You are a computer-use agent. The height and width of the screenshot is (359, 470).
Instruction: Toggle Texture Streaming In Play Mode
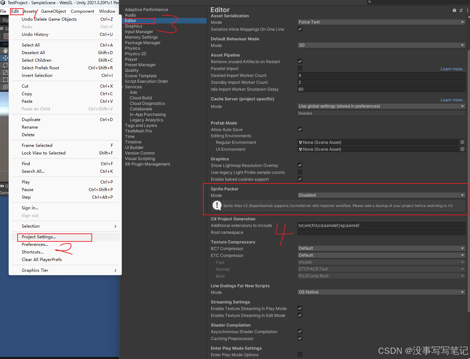pos(300,308)
